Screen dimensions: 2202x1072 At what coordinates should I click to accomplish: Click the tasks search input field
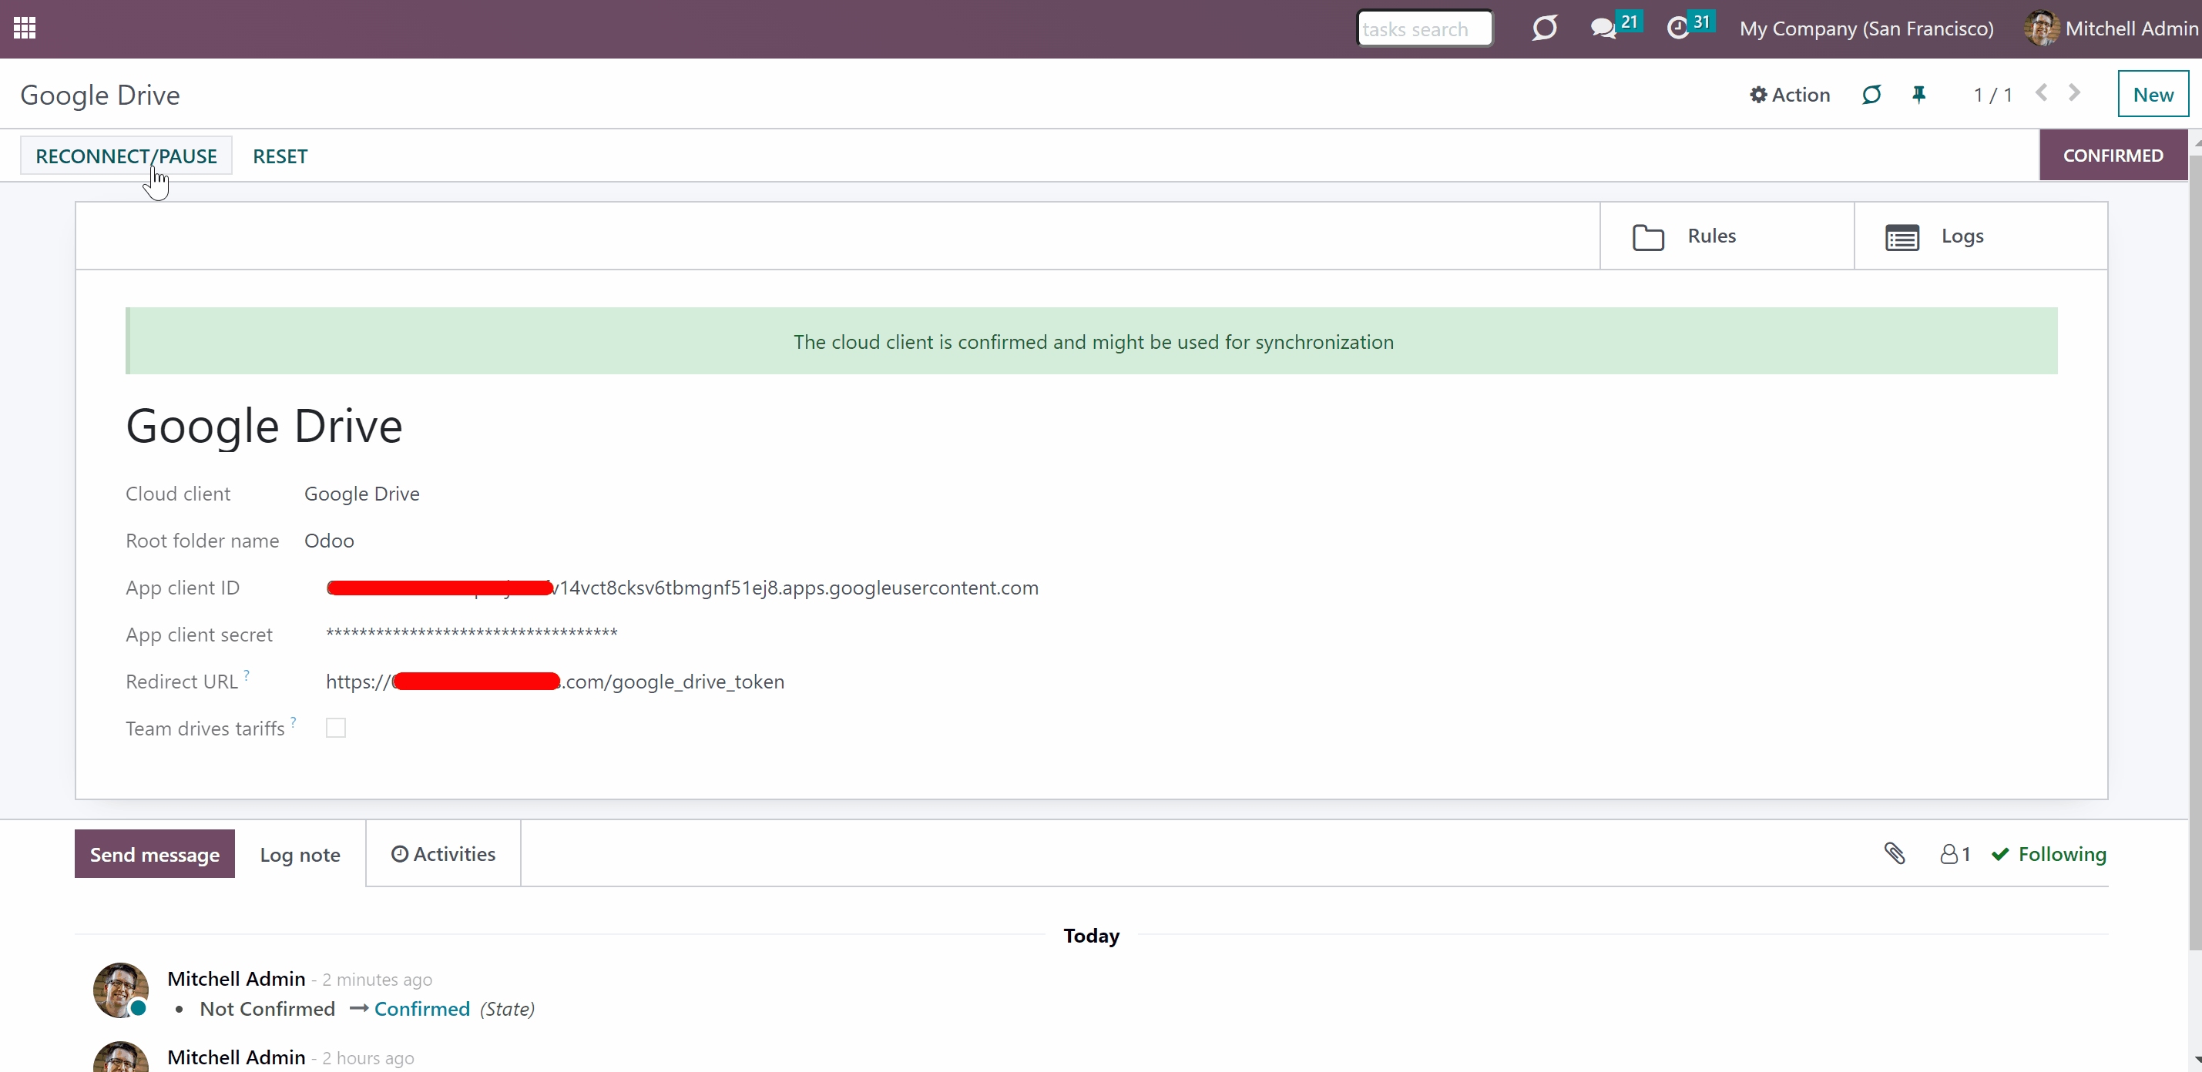pyautogui.click(x=1424, y=28)
